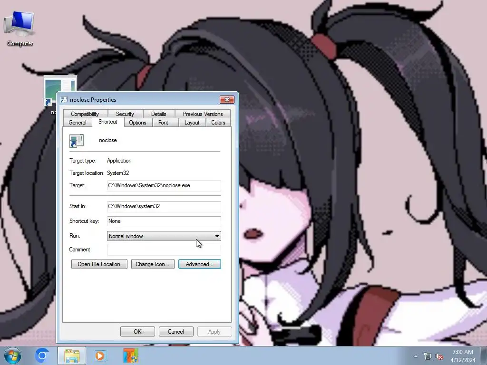487x365 pixels.
Task: Open the Computer desktop icon
Action: pos(19,29)
